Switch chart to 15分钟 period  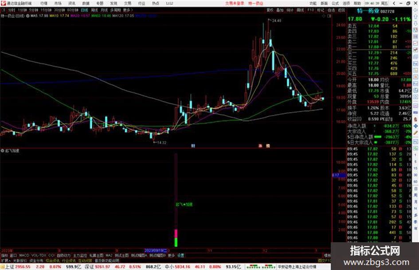coord(46,10)
